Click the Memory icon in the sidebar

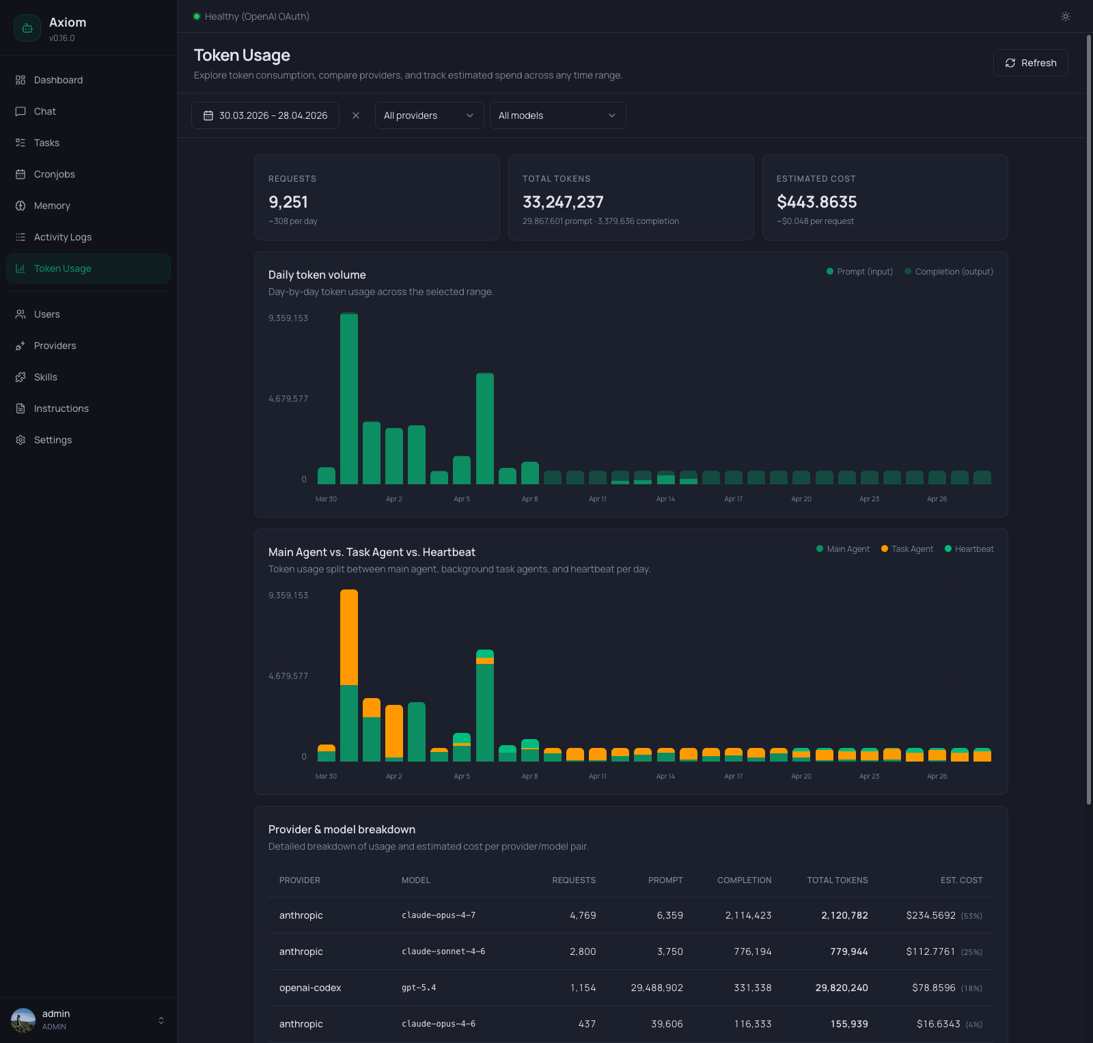coord(20,206)
